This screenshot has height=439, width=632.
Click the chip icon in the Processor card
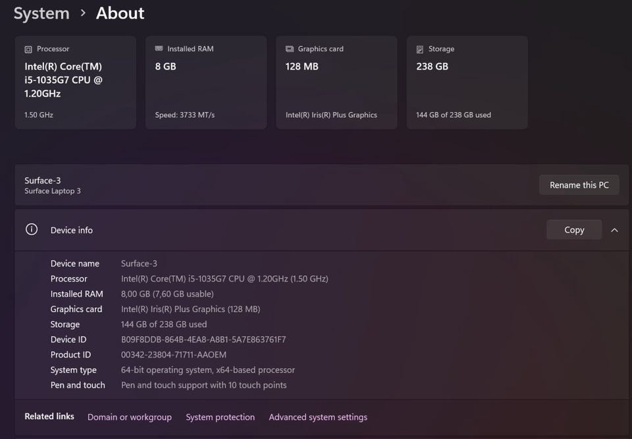(28, 49)
